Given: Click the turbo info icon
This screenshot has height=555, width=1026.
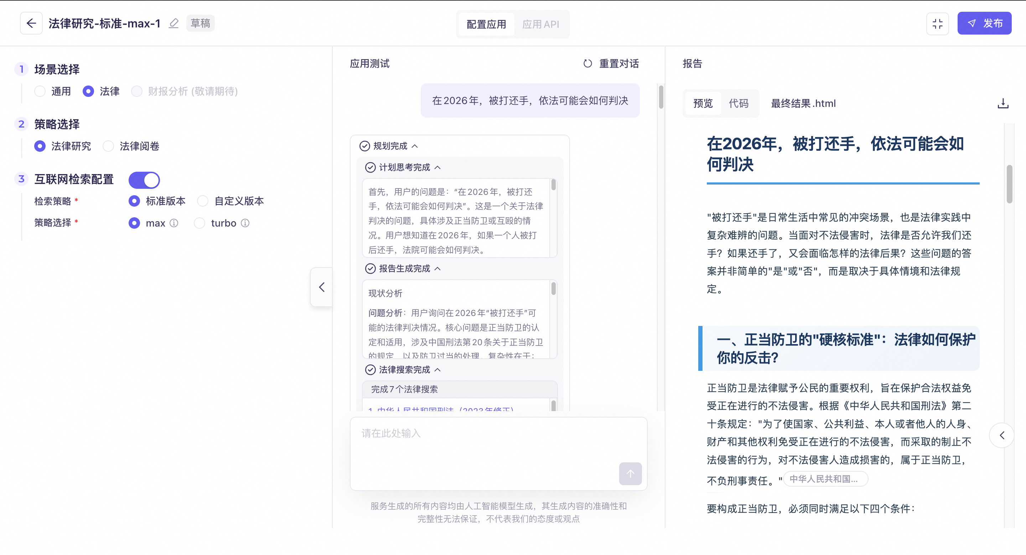Looking at the screenshot, I should [x=245, y=223].
